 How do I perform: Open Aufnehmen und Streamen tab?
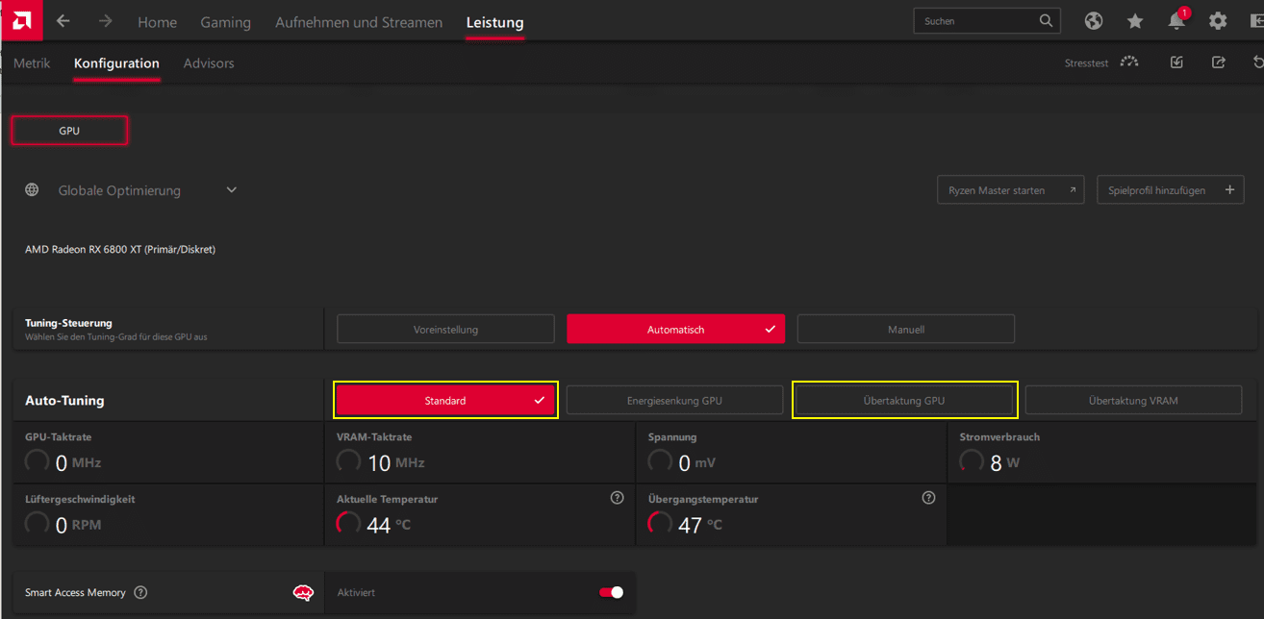359,22
